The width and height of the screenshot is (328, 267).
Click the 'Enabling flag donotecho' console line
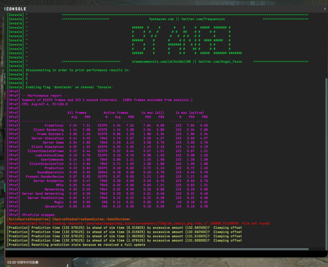[70, 87]
